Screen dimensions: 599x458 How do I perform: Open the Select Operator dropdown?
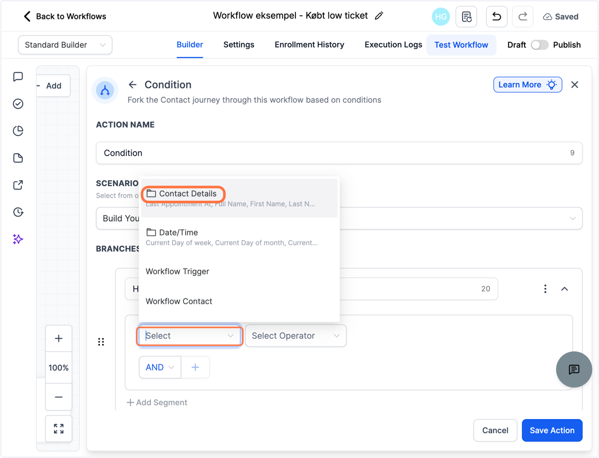pos(296,336)
